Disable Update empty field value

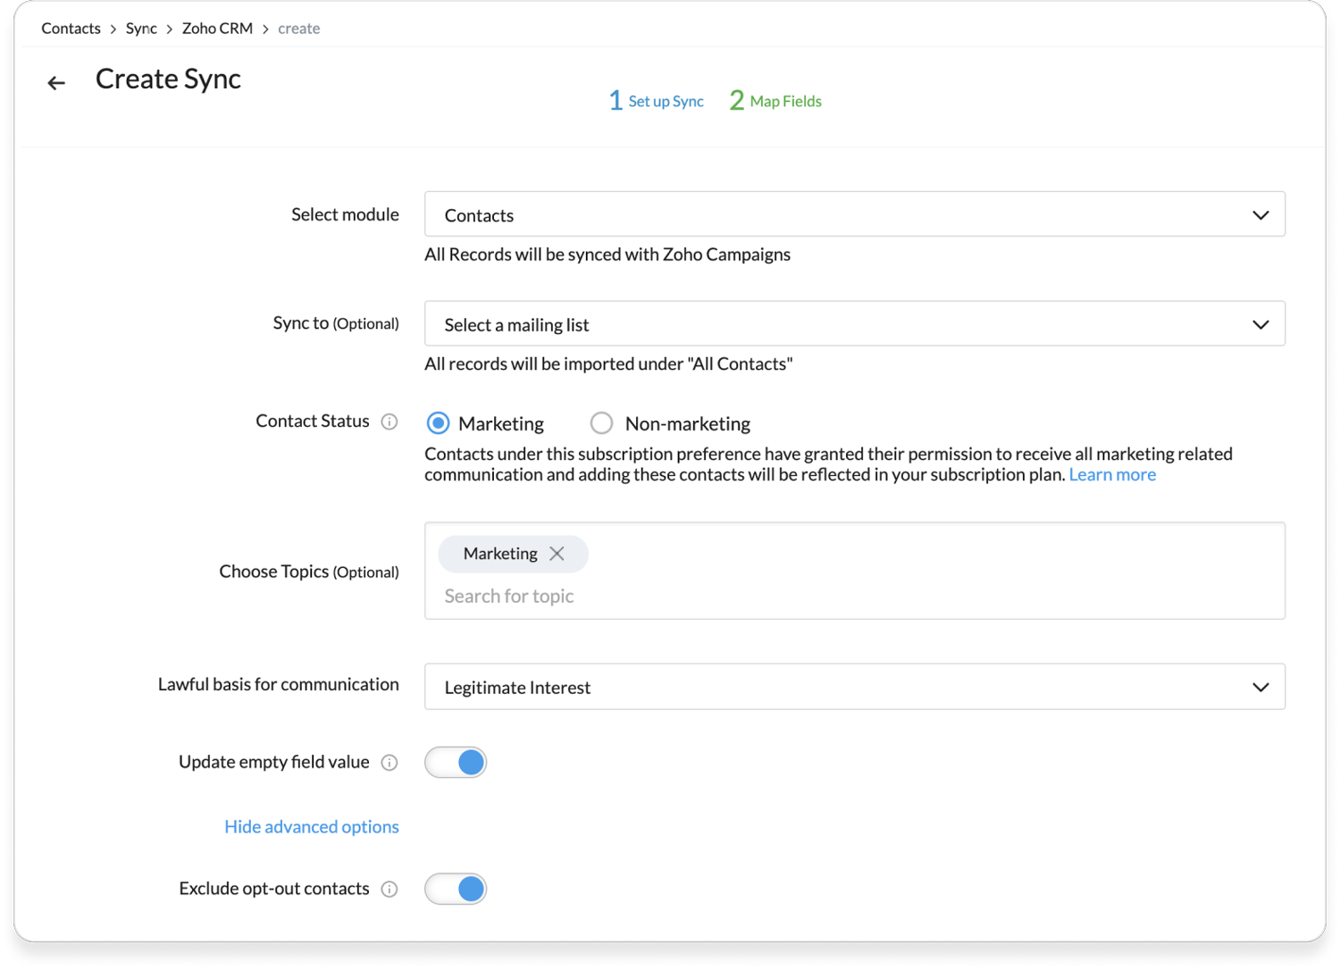click(x=456, y=762)
